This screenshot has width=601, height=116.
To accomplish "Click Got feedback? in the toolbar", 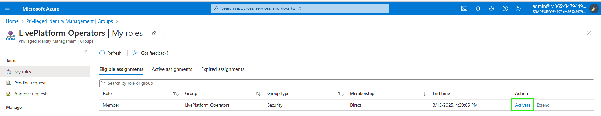I will (151, 53).
